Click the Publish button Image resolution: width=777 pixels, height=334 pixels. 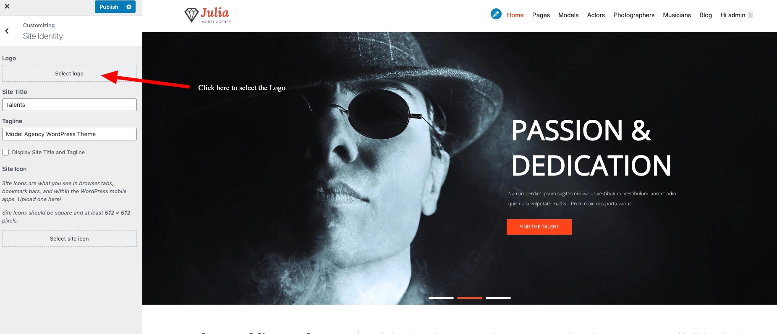(x=109, y=7)
